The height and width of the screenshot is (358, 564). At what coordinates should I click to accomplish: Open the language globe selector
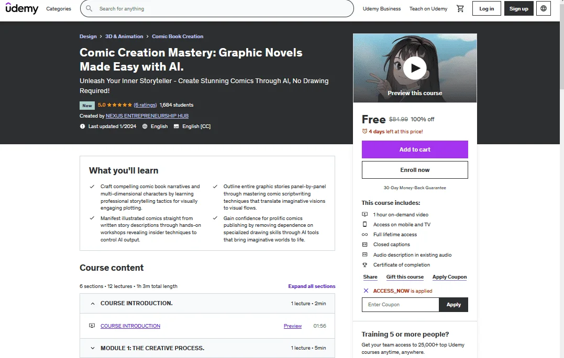[x=544, y=8]
